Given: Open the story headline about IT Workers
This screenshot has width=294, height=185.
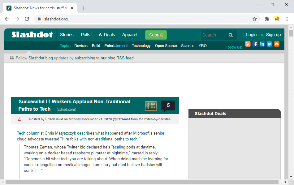Looking at the screenshot, I should (x=74, y=105).
